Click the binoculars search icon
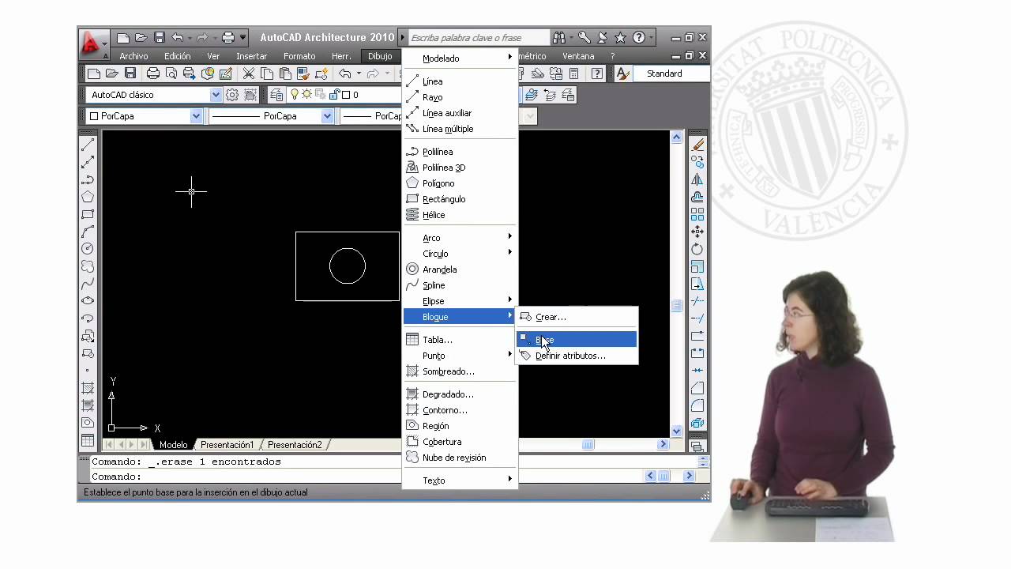 point(559,37)
